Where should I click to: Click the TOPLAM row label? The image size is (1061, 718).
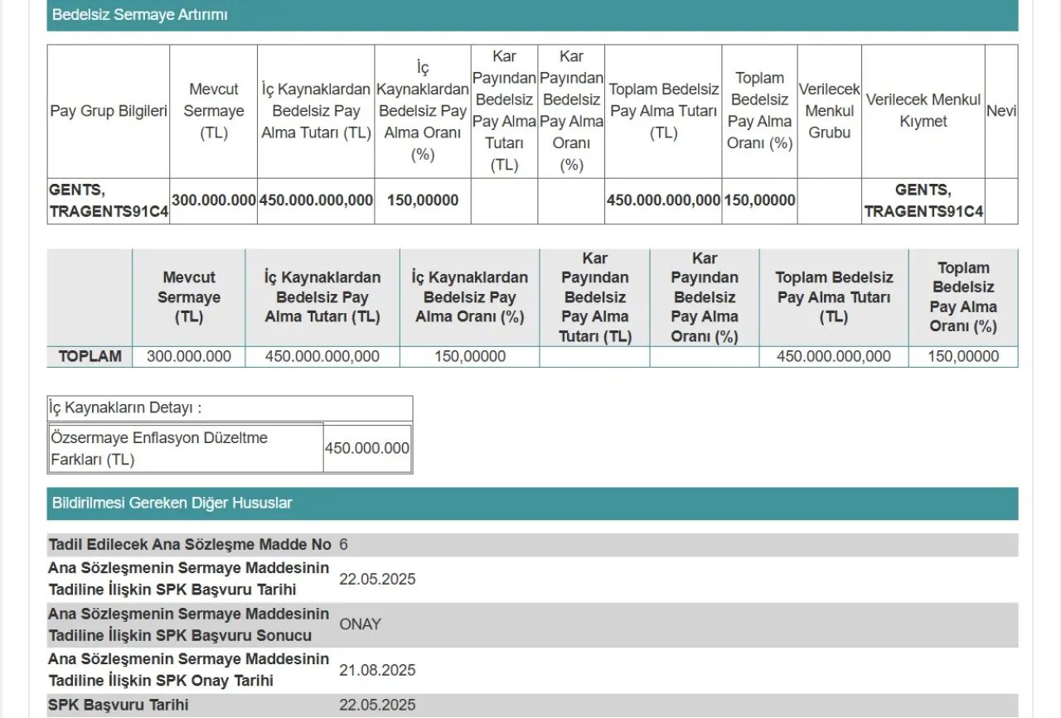pyautogui.click(x=90, y=357)
